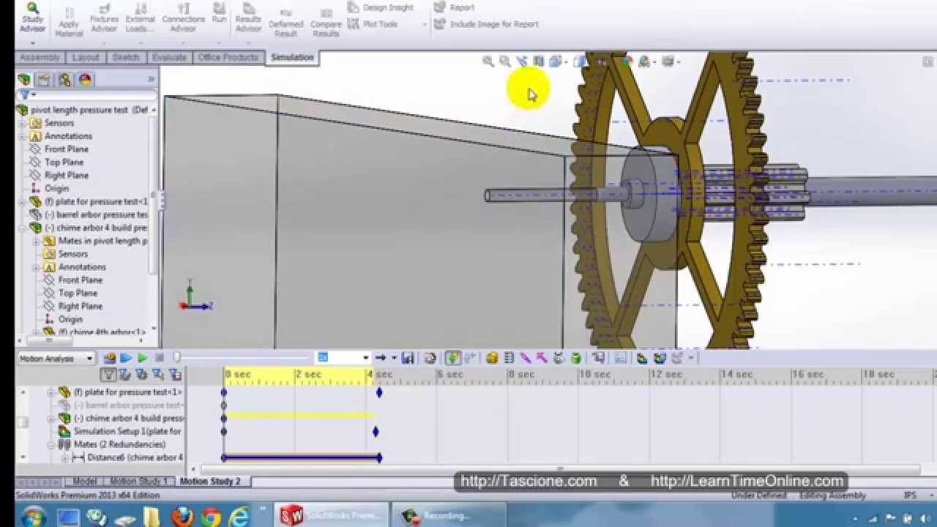This screenshot has width=937, height=527.
Task: Open Plot Tools
Action: (x=373, y=24)
